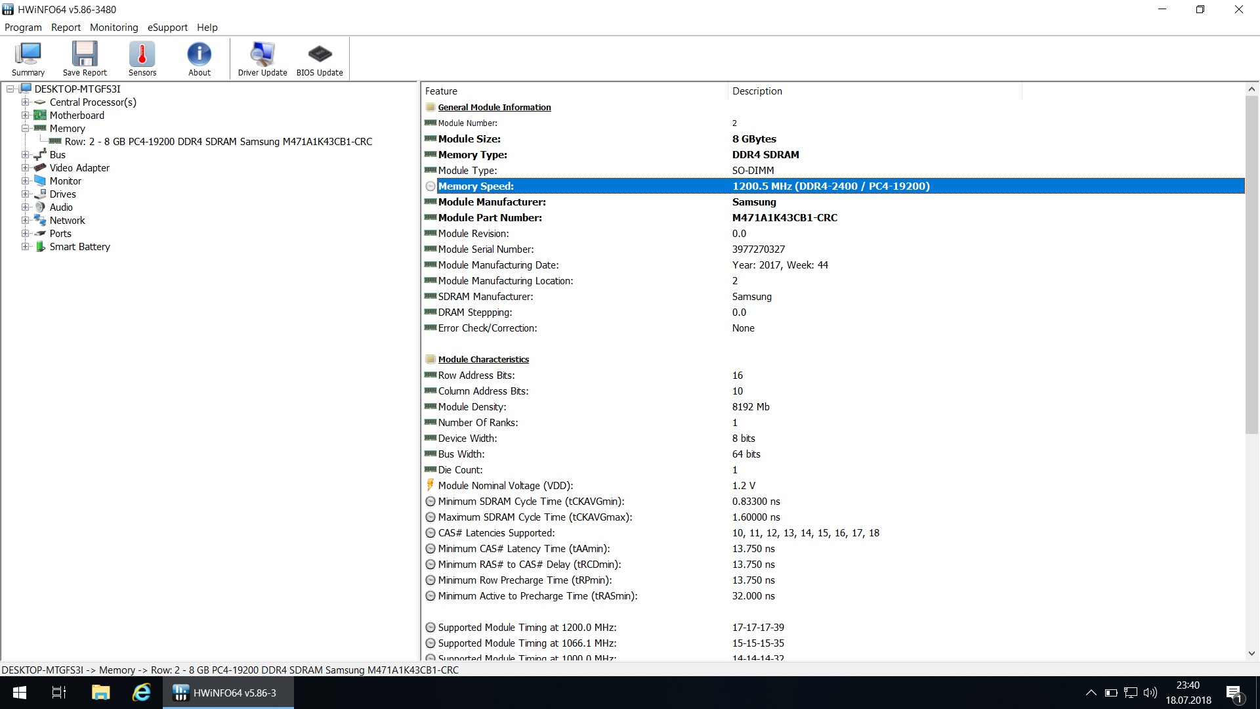Screen dimensions: 1260x709
Task: Expand the Drives tree node
Action: click(x=25, y=194)
